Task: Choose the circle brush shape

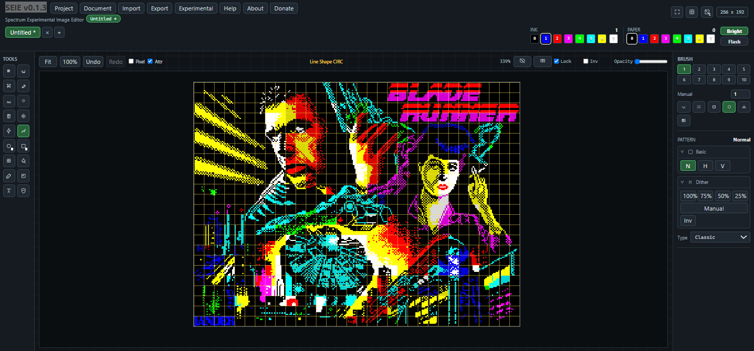Action: tap(729, 107)
